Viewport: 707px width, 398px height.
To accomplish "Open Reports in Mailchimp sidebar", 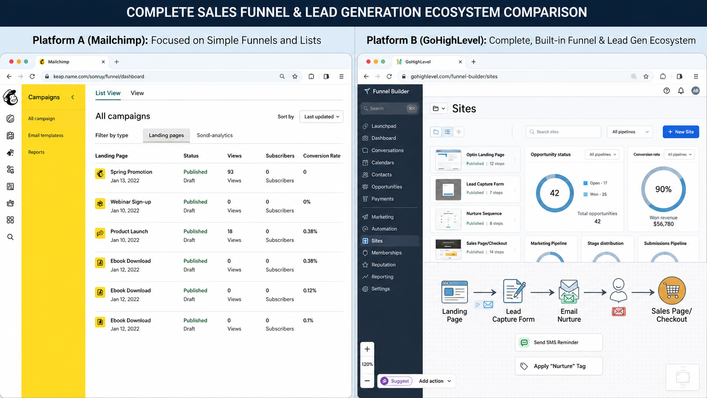I will tap(36, 152).
